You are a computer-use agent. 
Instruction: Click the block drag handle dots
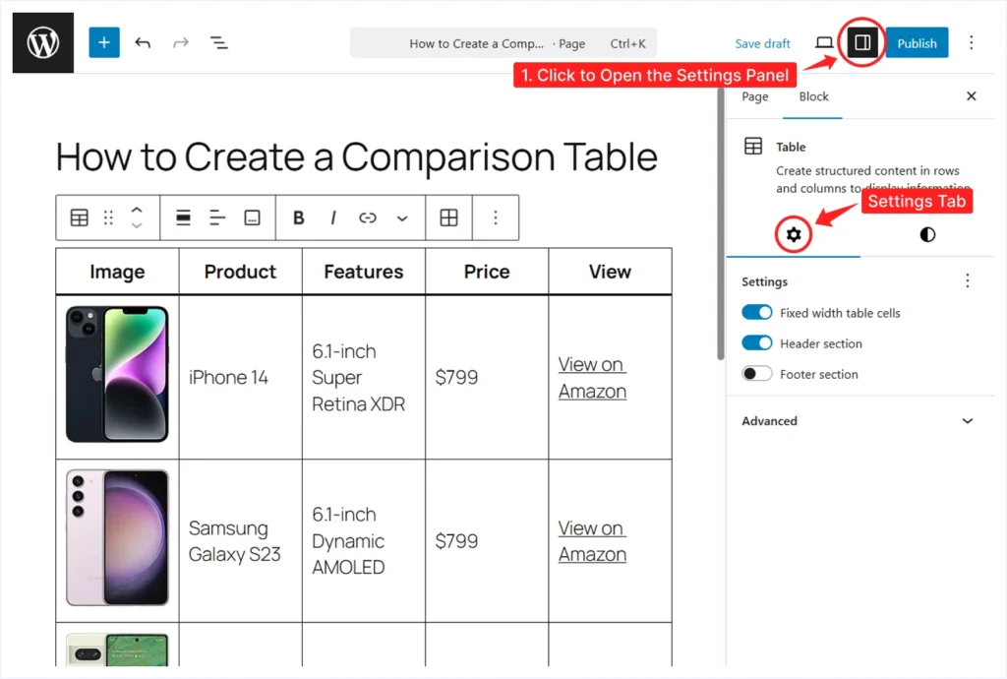click(108, 217)
